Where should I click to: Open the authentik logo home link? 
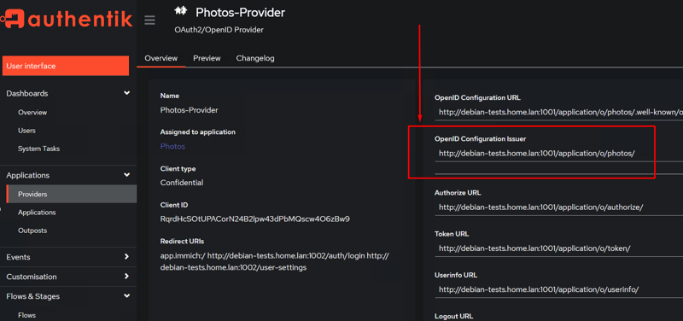tap(67, 19)
